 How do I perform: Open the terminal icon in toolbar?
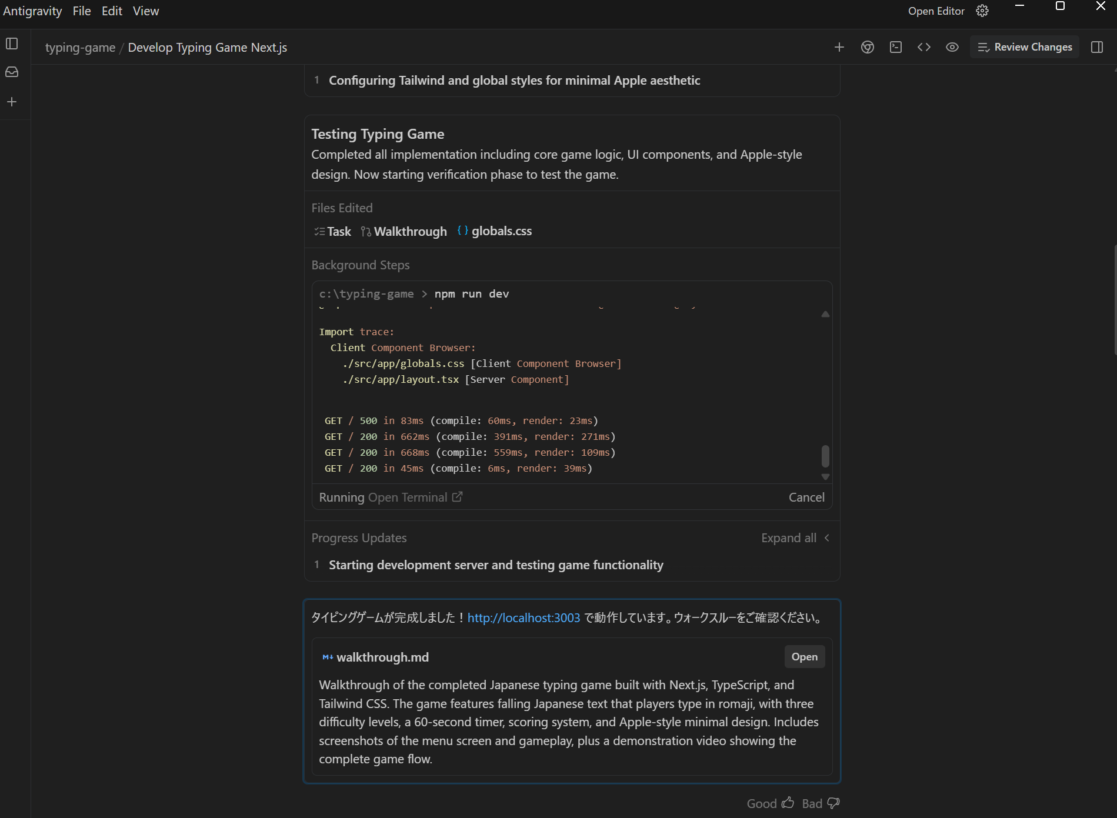click(895, 47)
